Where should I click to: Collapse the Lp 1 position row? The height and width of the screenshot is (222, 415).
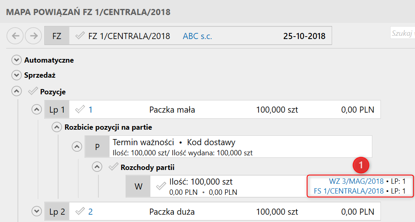[x=37, y=110]
